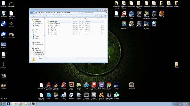Image resolution: width=190 pixels, height=106 pixels.
Task: Select the Advanced Combat desktop icon
Action: point(124,25)
